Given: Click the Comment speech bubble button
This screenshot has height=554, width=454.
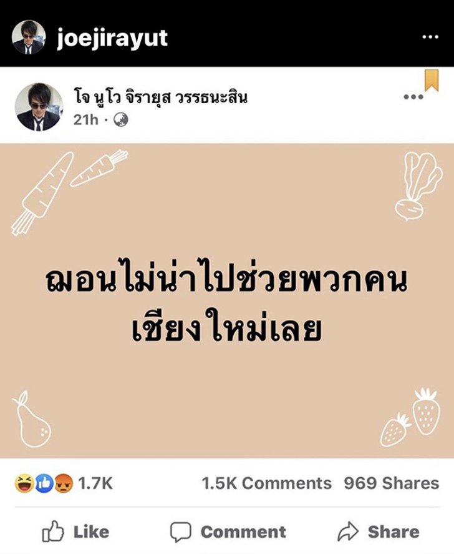Looking at the screenshot, I should coord(228,532).
